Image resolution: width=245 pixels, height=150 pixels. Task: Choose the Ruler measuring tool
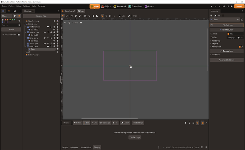click(97, 16)
